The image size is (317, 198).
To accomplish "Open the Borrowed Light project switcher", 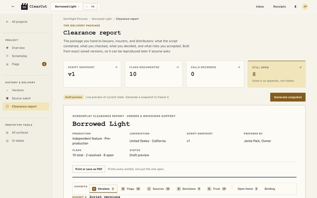I will point(67,6).
